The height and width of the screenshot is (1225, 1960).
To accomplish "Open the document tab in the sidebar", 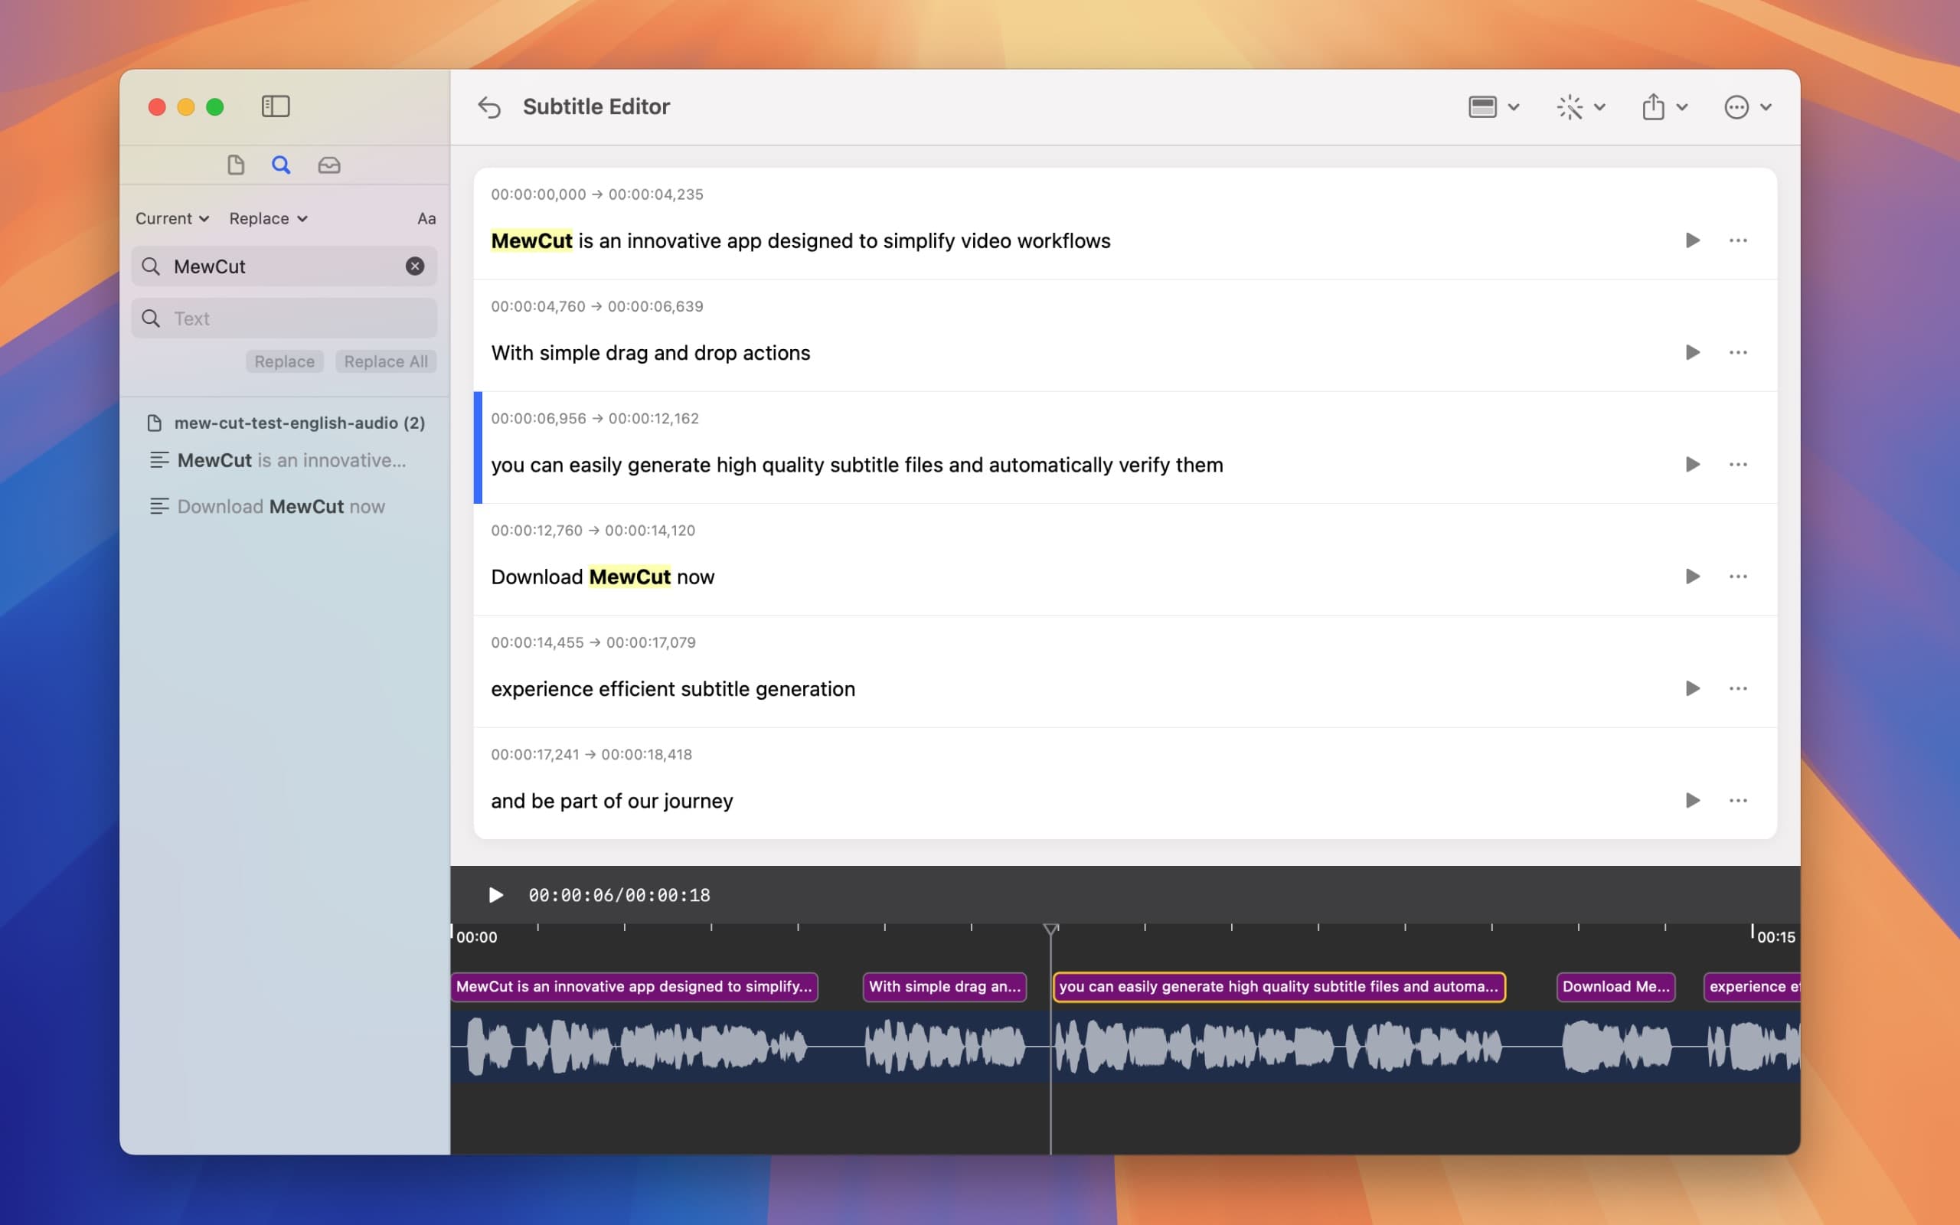I will (236, 165).
